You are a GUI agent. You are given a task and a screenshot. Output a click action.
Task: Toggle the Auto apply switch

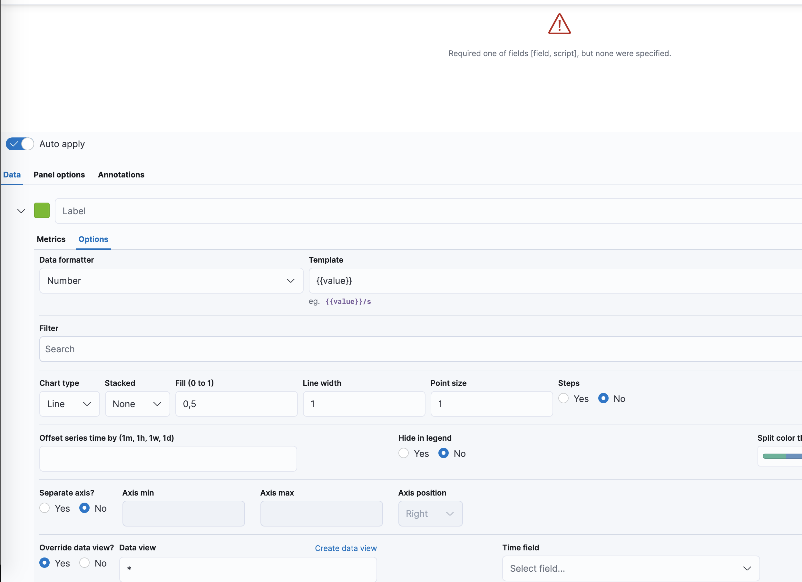[x=20, y=144]
